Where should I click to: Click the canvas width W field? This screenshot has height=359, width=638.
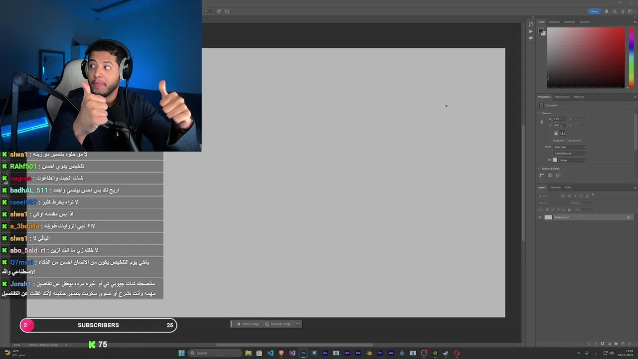click(x=559, y=119)
